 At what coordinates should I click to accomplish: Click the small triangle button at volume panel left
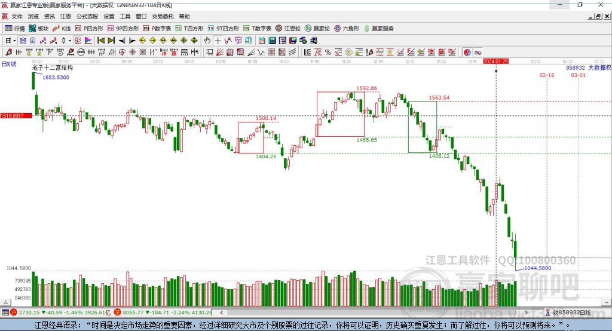click(x=5, y=302)
